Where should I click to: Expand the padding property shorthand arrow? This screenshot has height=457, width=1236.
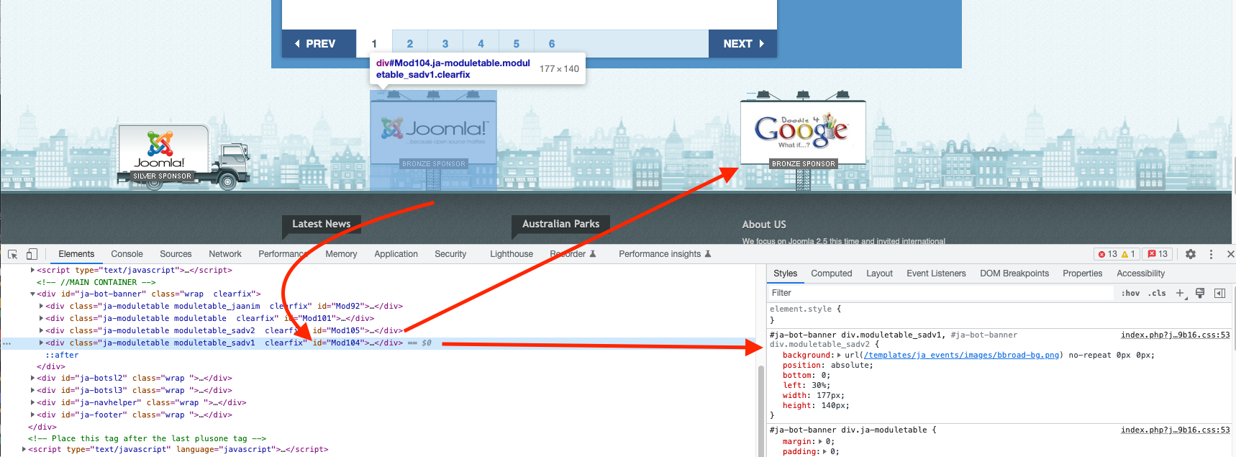(x=825, y=452)
